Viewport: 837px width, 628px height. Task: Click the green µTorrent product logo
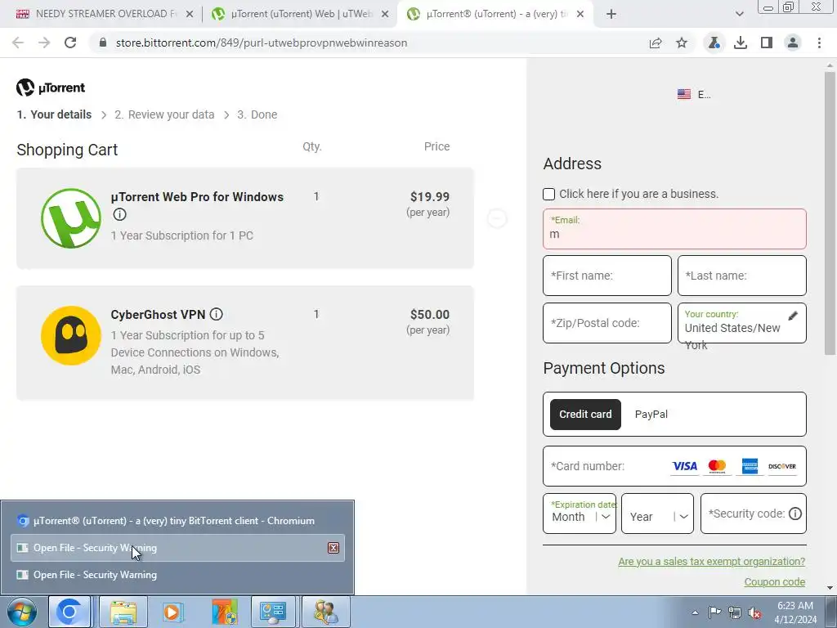71,218
